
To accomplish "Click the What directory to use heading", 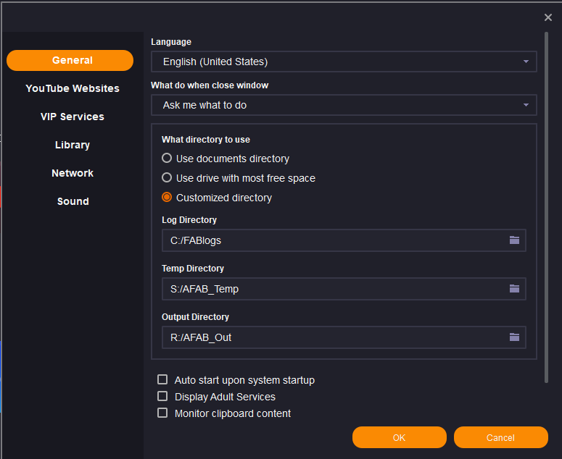I will pyautogui.click(x=206, y=140).
